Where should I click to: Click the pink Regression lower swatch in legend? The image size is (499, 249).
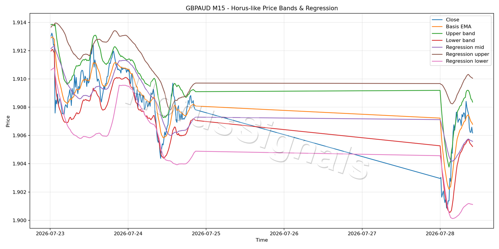[437, 61]
